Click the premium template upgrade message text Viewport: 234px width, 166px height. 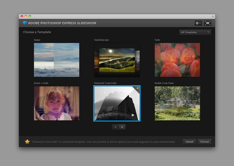(103, 142)
